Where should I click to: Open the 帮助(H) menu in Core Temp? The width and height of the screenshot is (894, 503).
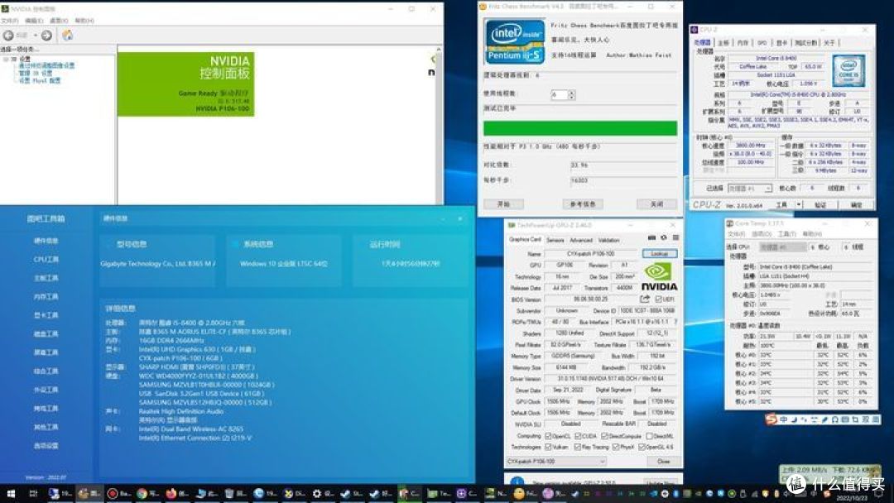812,234
